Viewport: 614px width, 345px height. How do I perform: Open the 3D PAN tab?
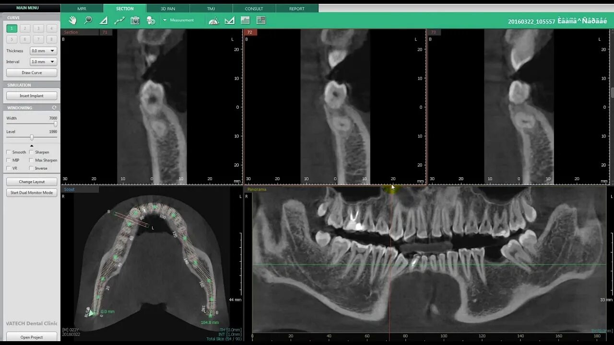coord(168,9)
